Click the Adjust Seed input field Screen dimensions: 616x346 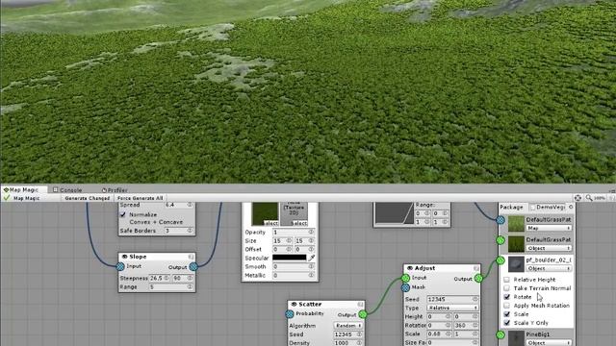pyautogui.click(x=452, y=299)
